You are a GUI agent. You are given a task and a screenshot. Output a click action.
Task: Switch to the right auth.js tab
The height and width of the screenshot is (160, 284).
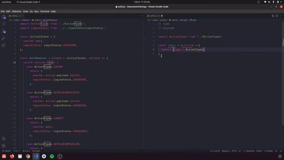tap(155, 16)
